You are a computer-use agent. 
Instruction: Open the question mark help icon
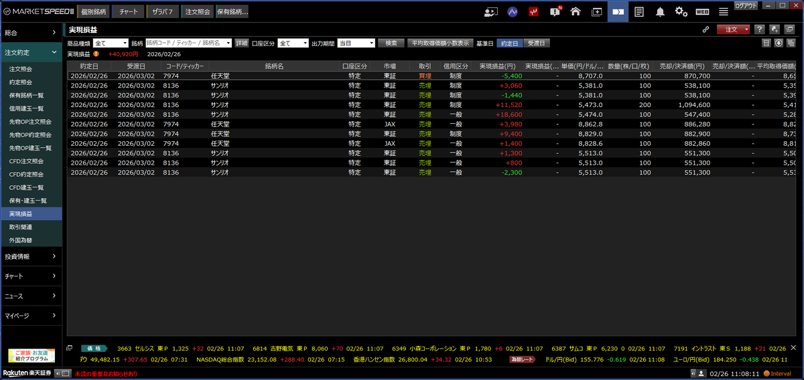[x=759, y=29]
